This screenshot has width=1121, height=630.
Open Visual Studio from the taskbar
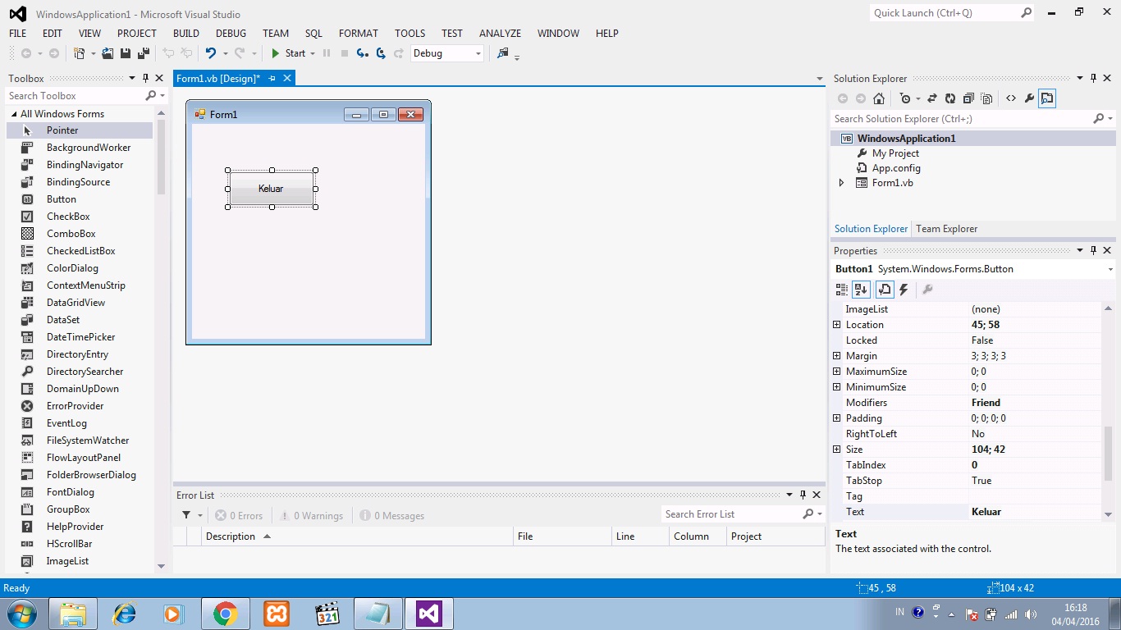coord(429,613)
